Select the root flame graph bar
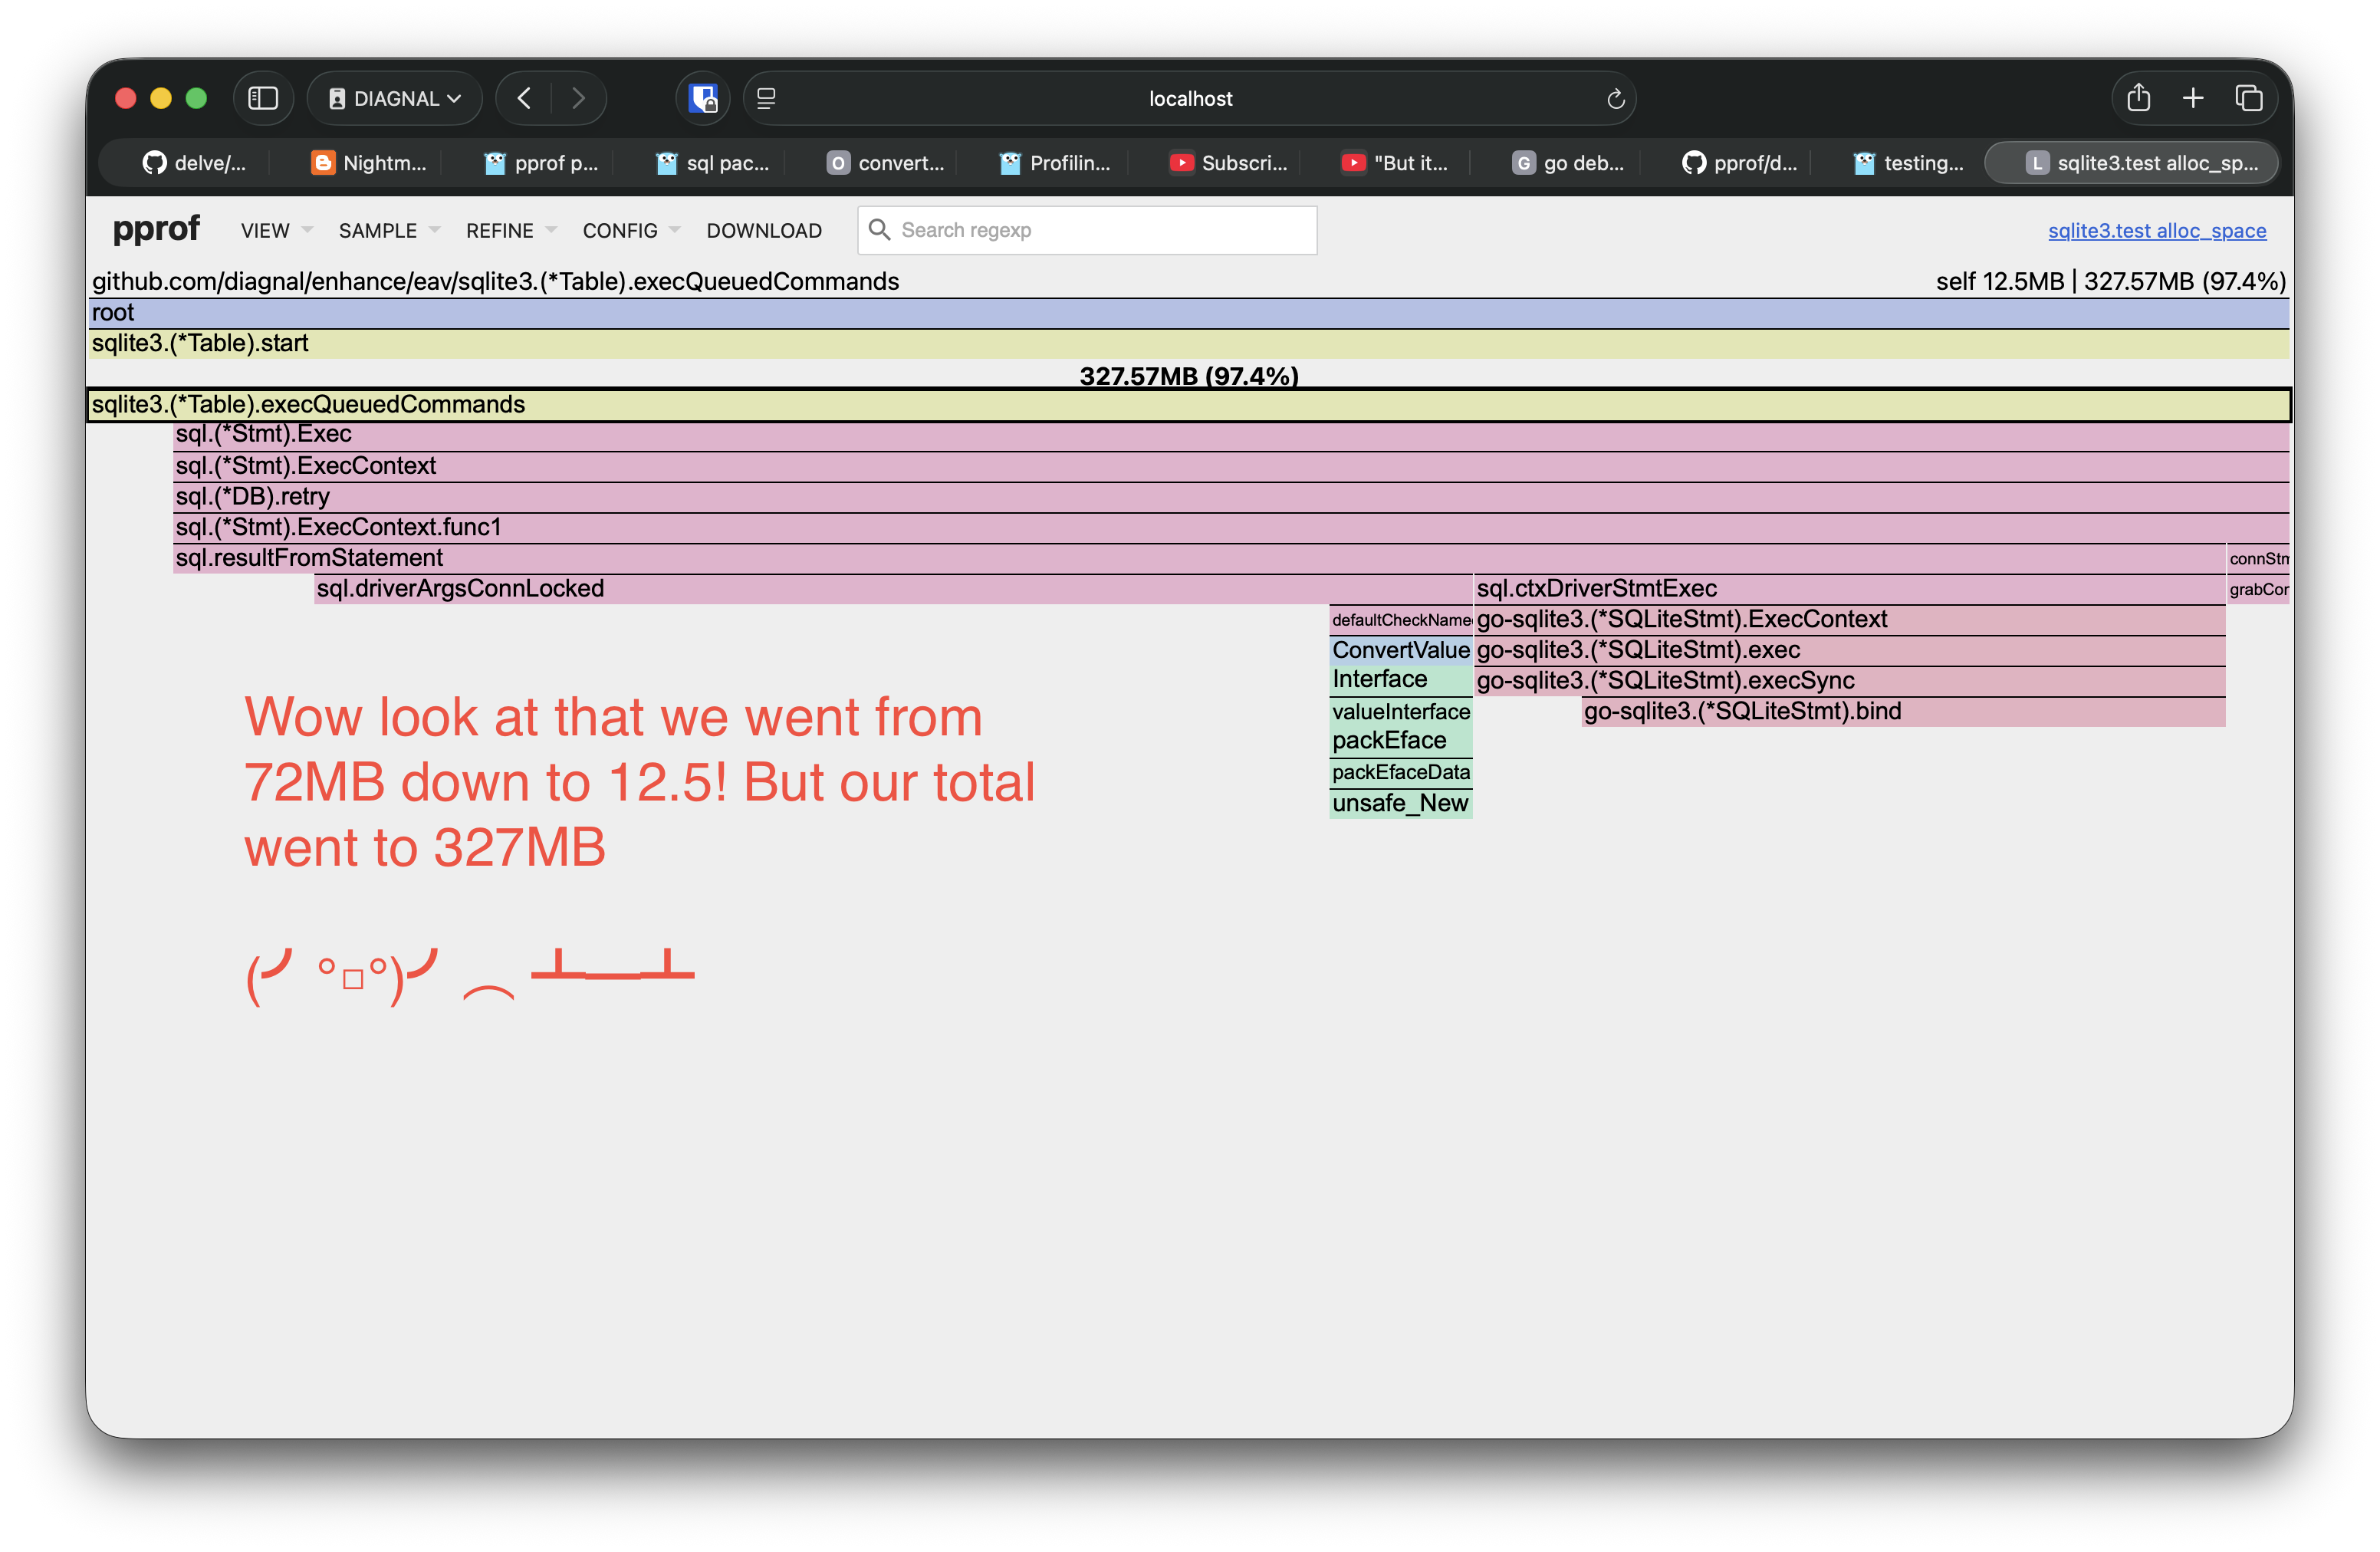This screenshot has height=1552, width=2380. pyautogui.click(x=1189, y=313)
